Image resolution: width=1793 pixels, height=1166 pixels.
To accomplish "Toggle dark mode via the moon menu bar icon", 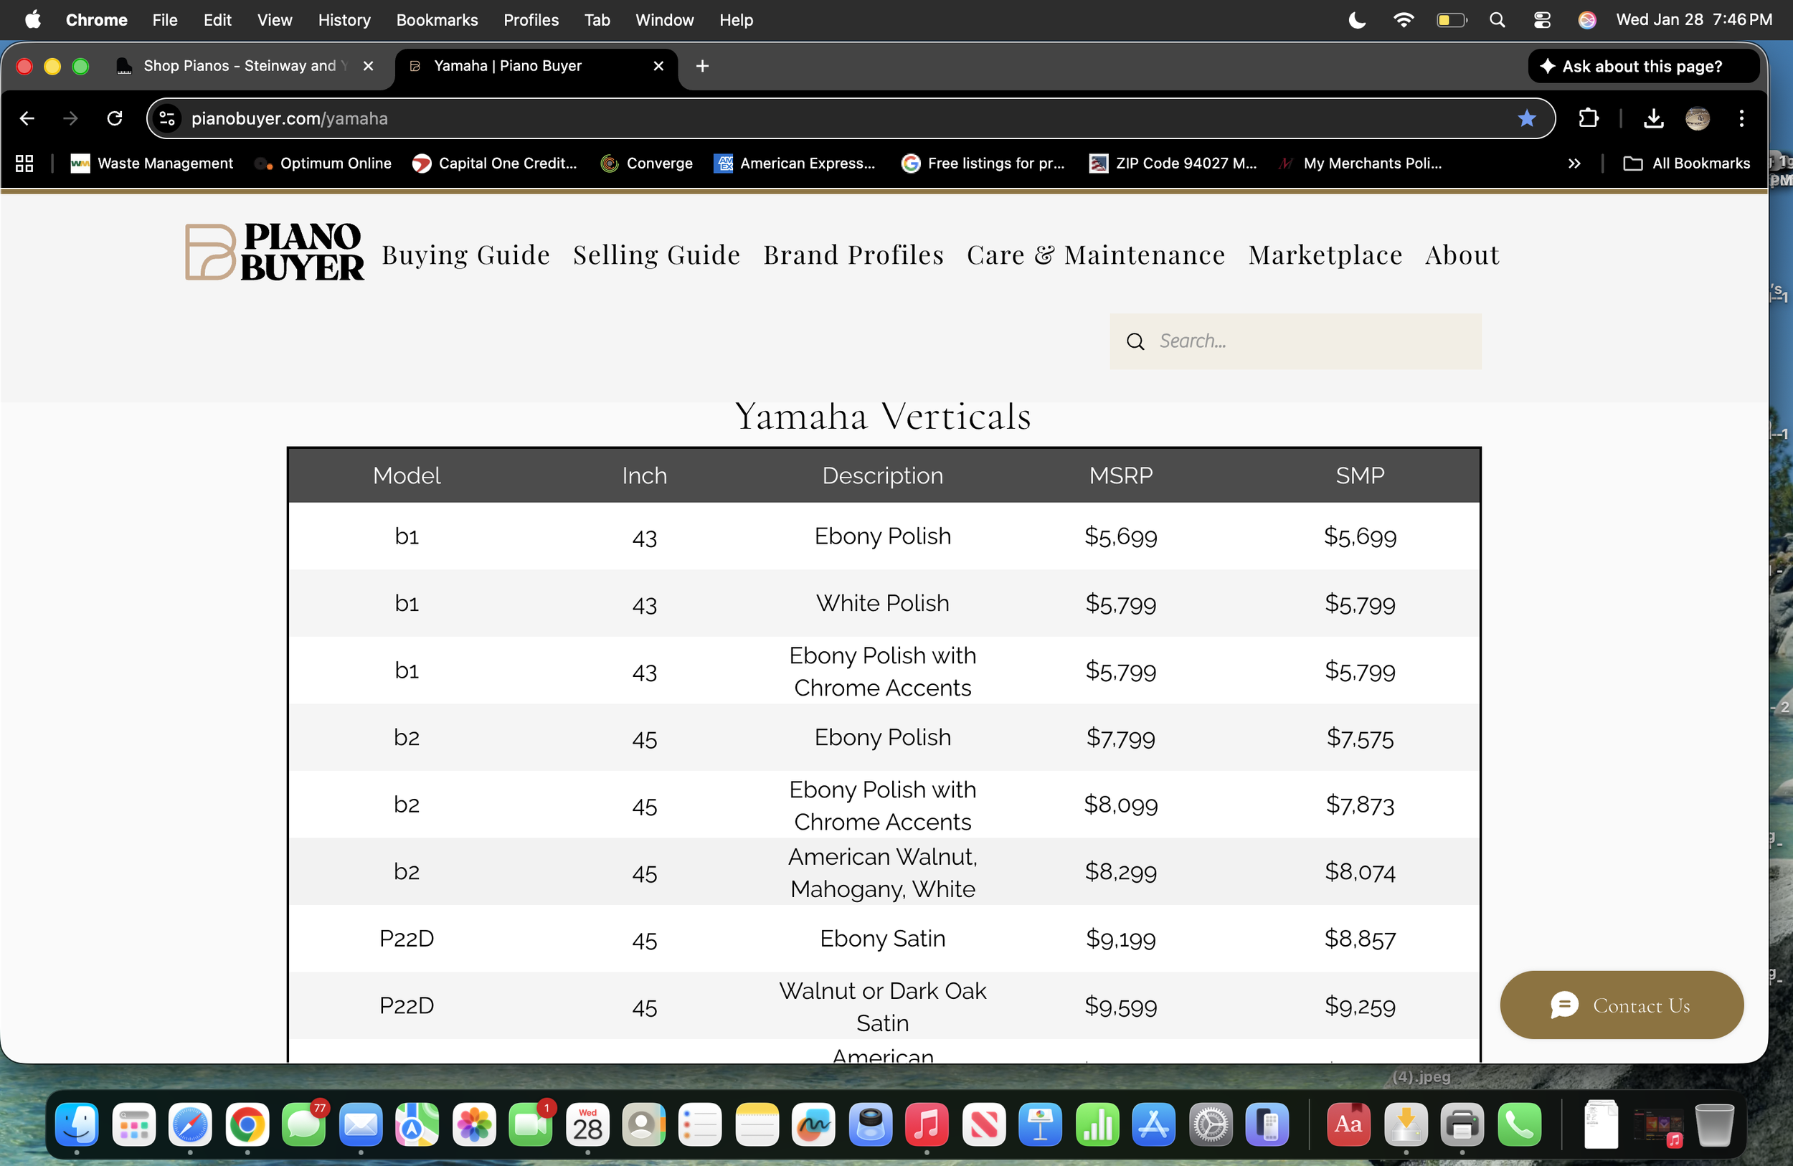I will (x=1356, y=19).
